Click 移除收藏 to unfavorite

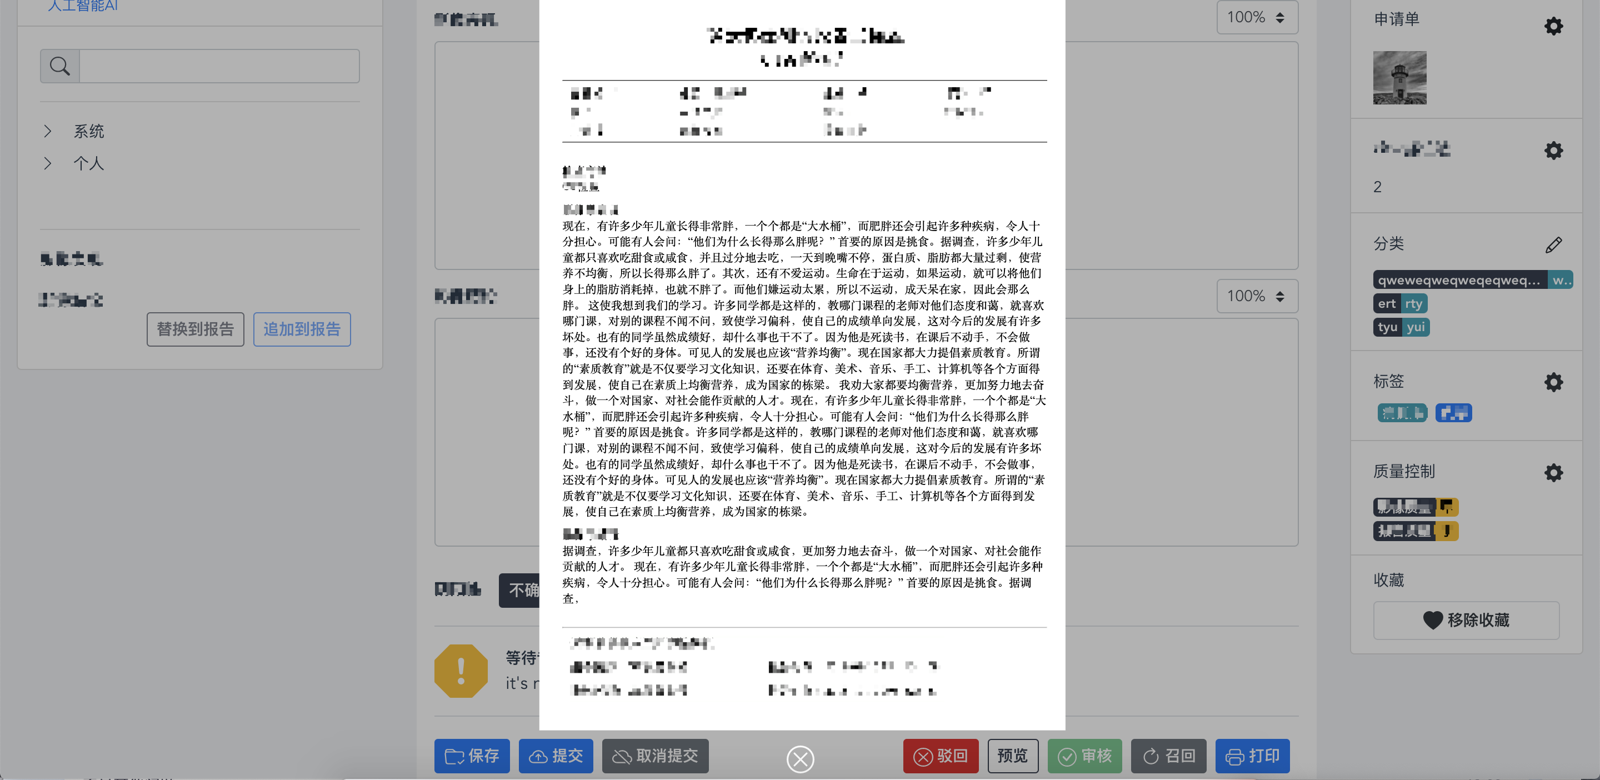click(1466, 621)
